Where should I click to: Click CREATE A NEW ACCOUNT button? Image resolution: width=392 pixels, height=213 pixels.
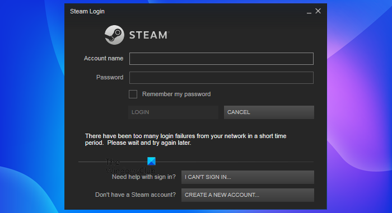click(x=248, y=195)
